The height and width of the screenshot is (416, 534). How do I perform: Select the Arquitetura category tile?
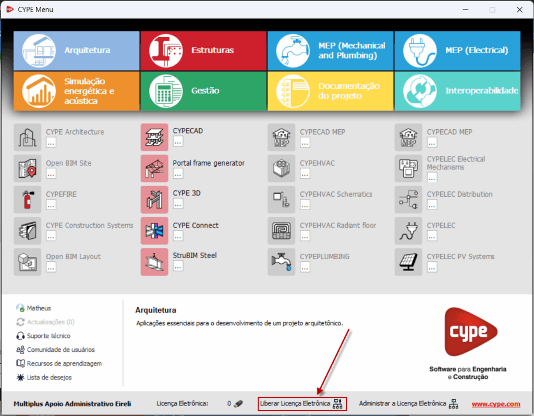click(x=77, y=51)
